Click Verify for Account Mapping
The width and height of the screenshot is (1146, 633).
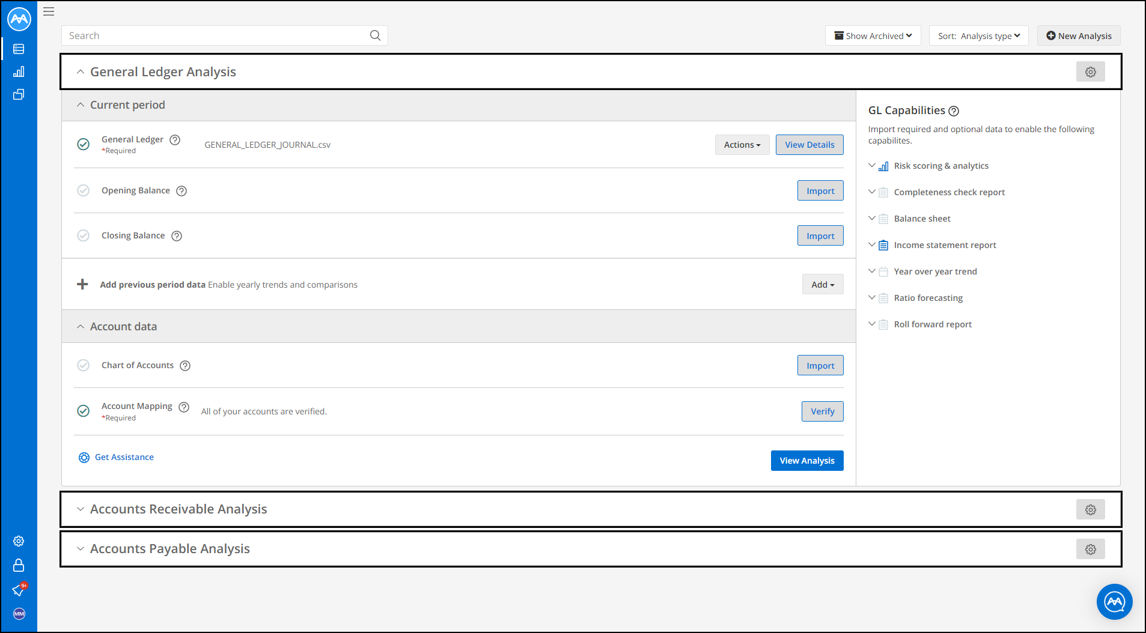click(x=823, y=411)
